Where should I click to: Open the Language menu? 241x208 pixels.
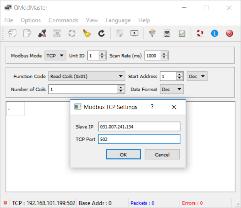coord(118,20)
